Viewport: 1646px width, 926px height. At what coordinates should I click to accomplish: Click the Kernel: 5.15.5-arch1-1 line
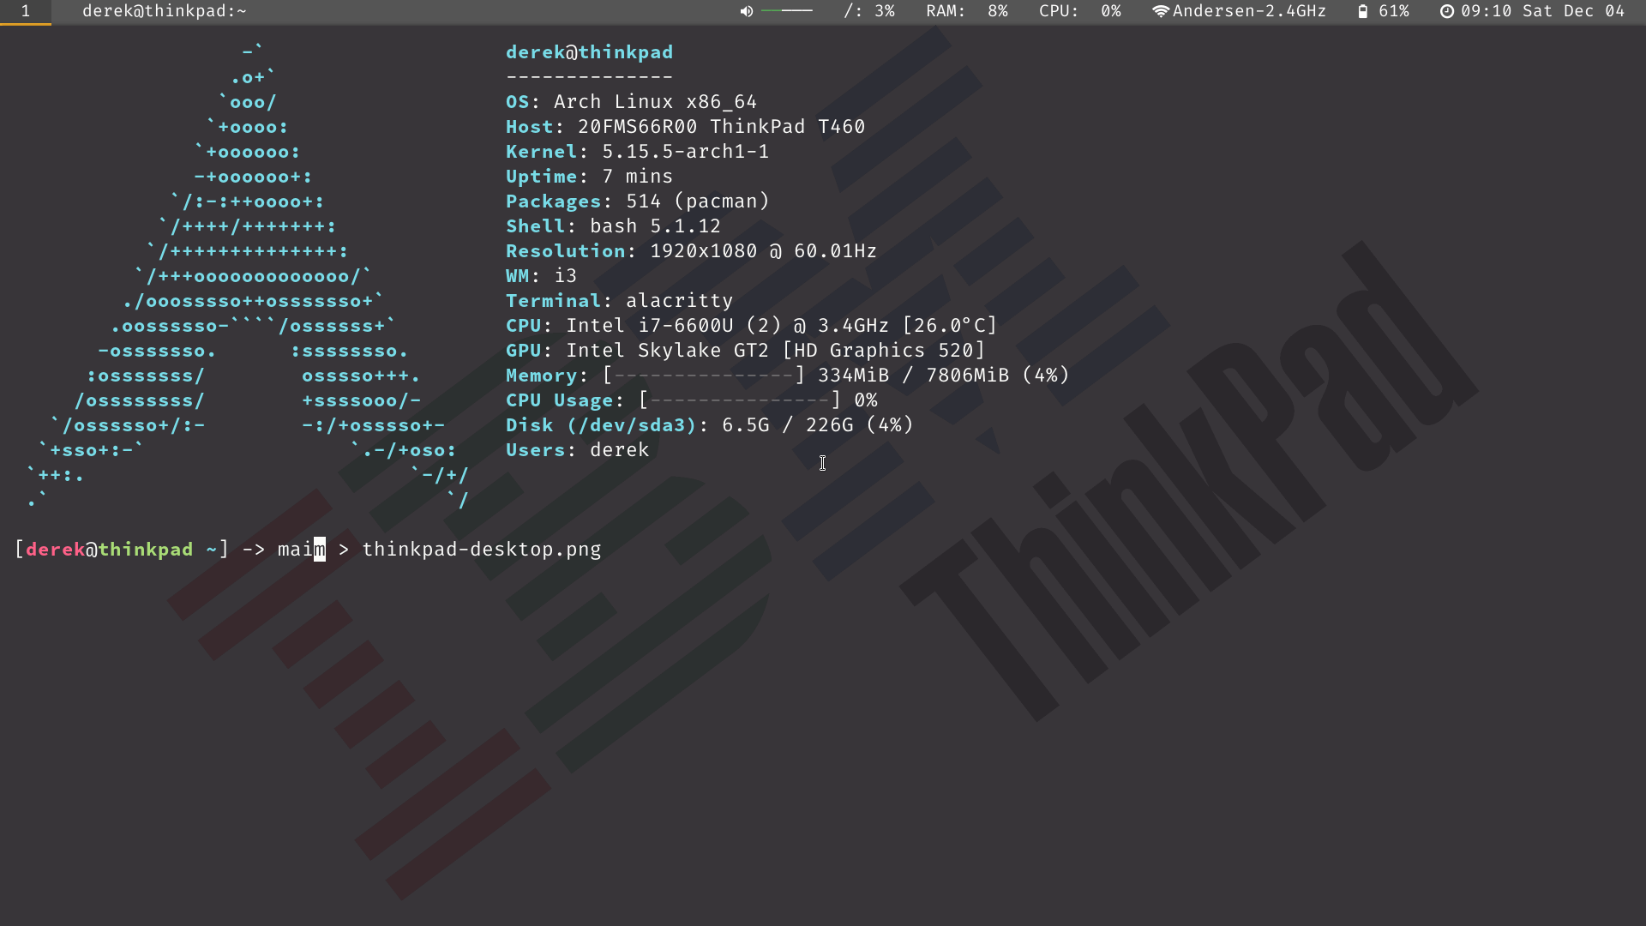pos(637,152)
